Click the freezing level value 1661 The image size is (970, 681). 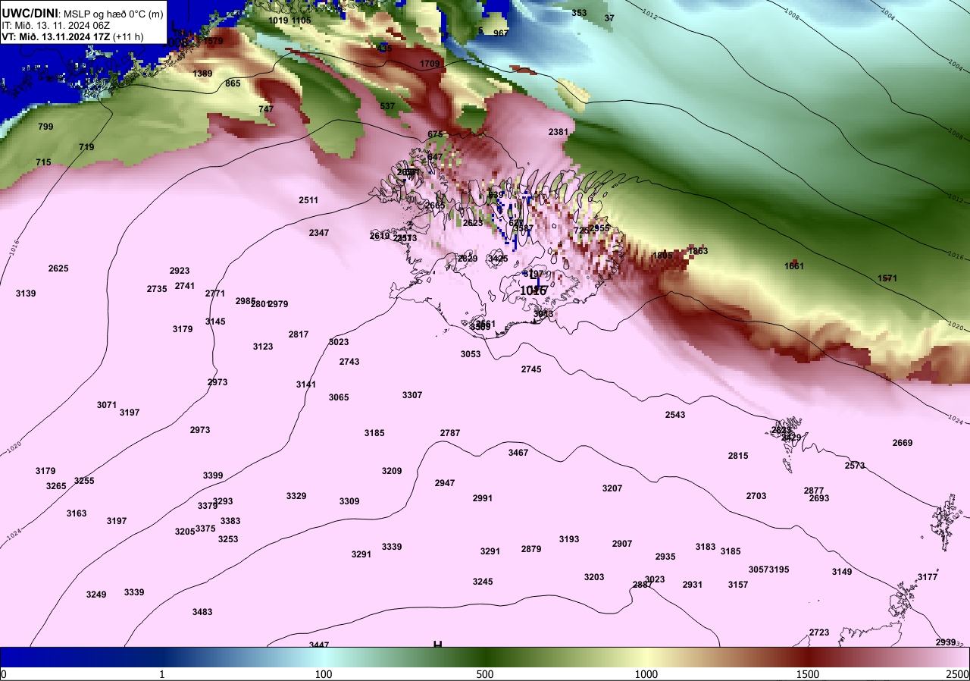(794, 266)
